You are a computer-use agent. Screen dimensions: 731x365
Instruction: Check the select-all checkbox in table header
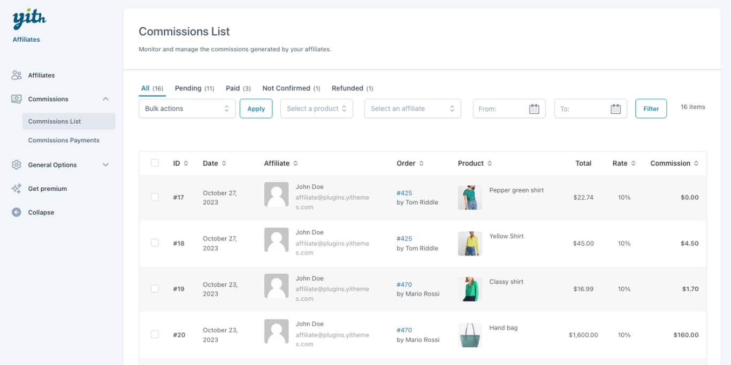pos(155,163)
